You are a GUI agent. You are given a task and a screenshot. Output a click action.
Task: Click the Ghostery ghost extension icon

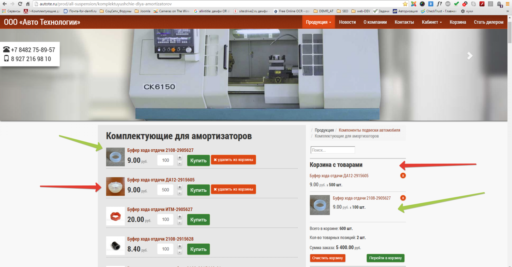pos(499,4)
